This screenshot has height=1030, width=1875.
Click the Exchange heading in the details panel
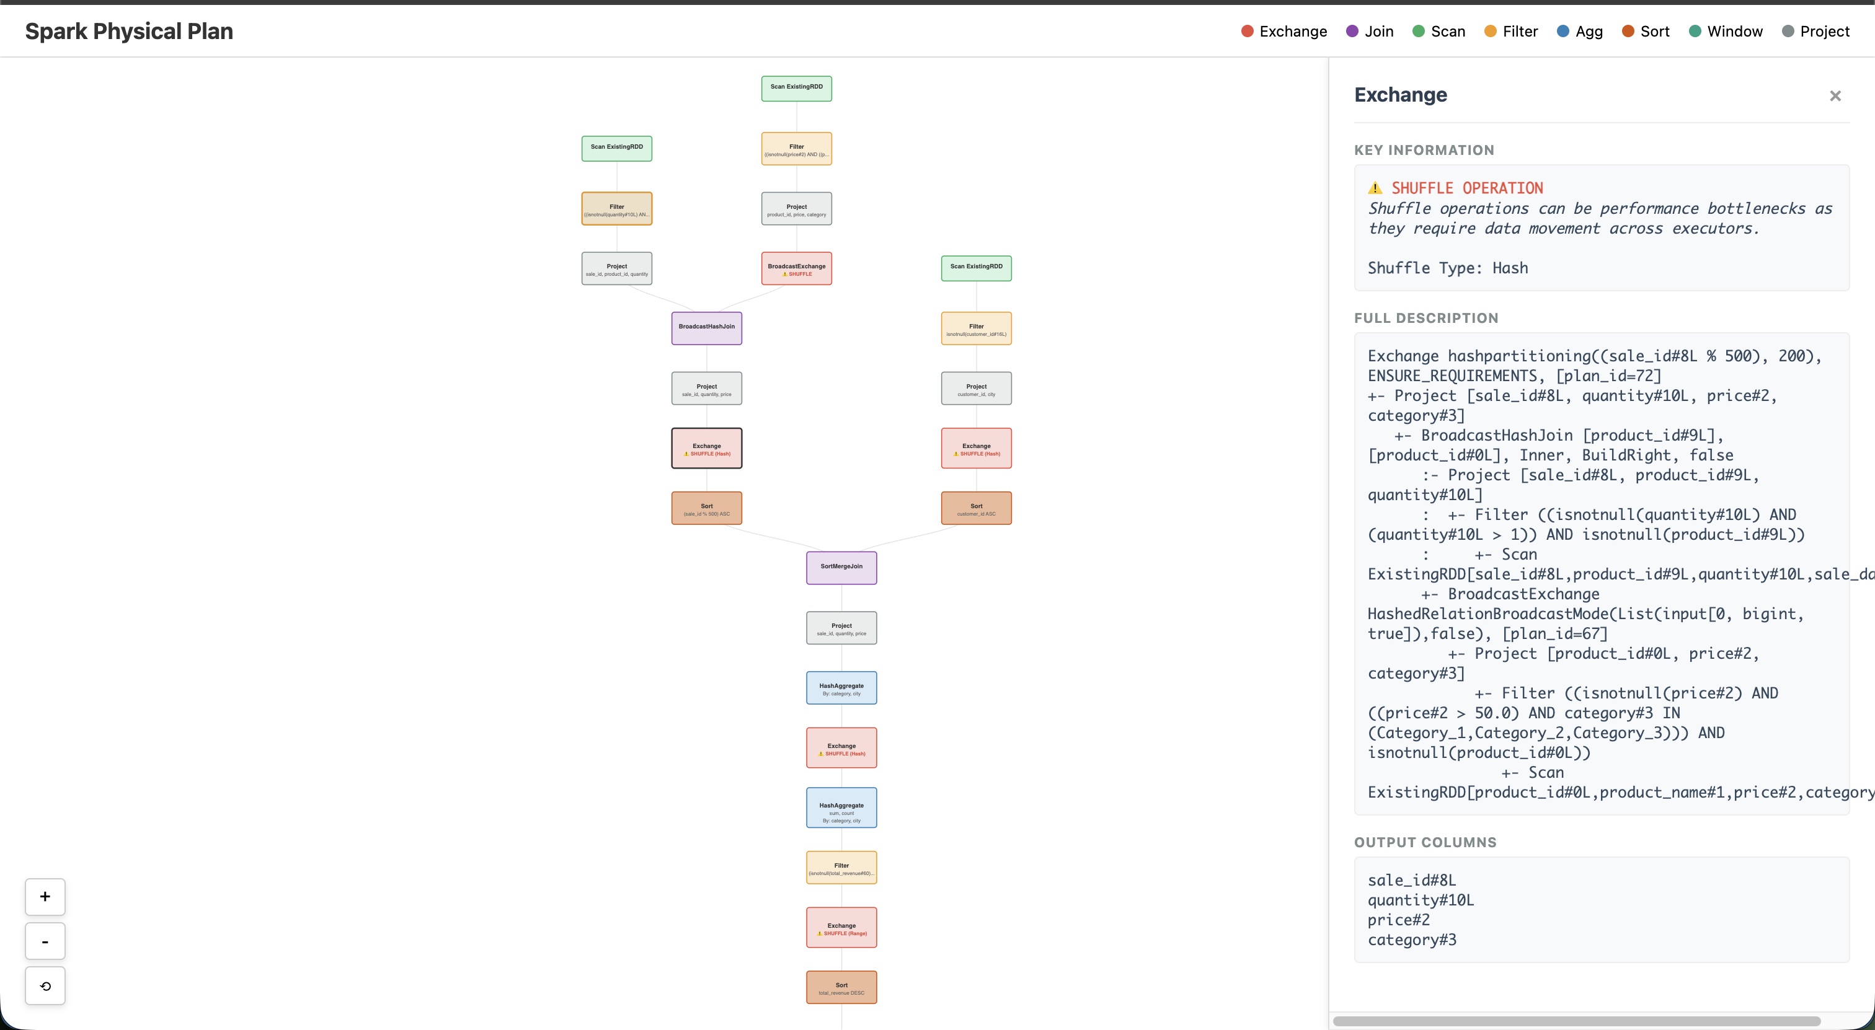tap(1401, 95)
